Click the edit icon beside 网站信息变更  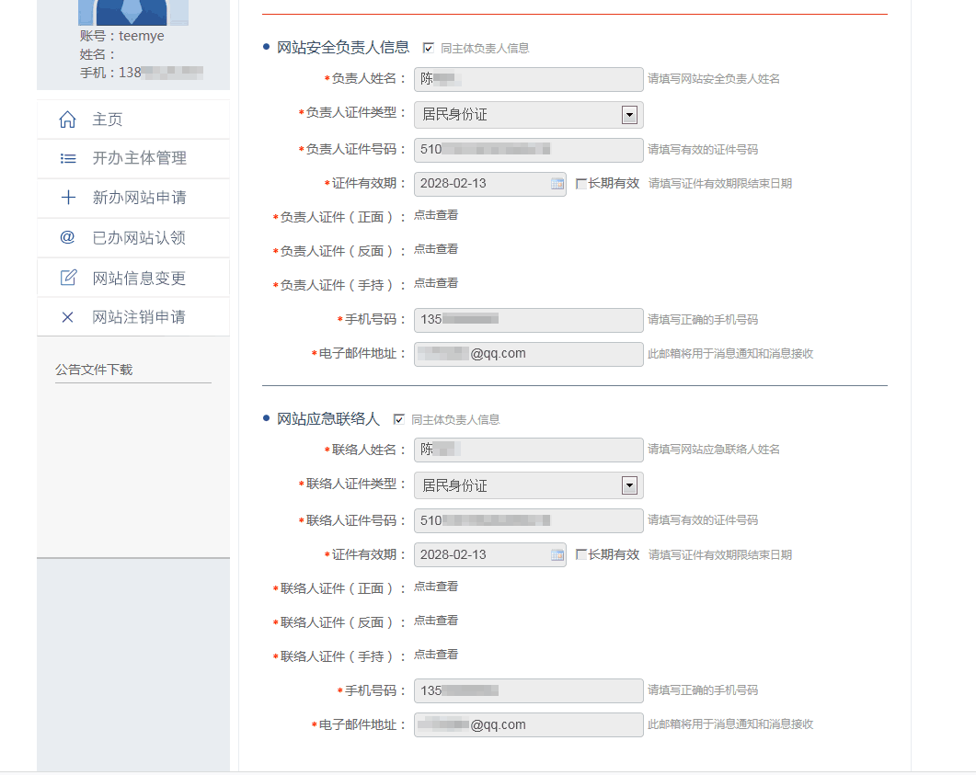pyautogui.click(x=68, y=278)
